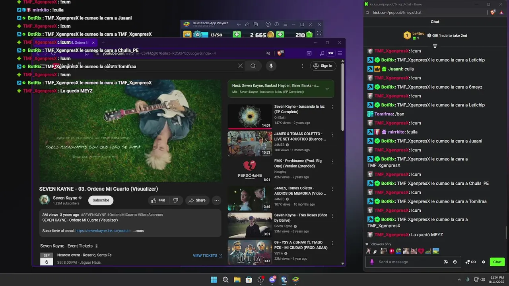The height and width of the screenshot is (286, 509).
Task: Open Windows Start menu
Action: point(214,280)
